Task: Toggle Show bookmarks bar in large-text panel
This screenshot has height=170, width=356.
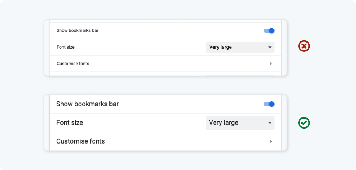Action: (269, 104)
